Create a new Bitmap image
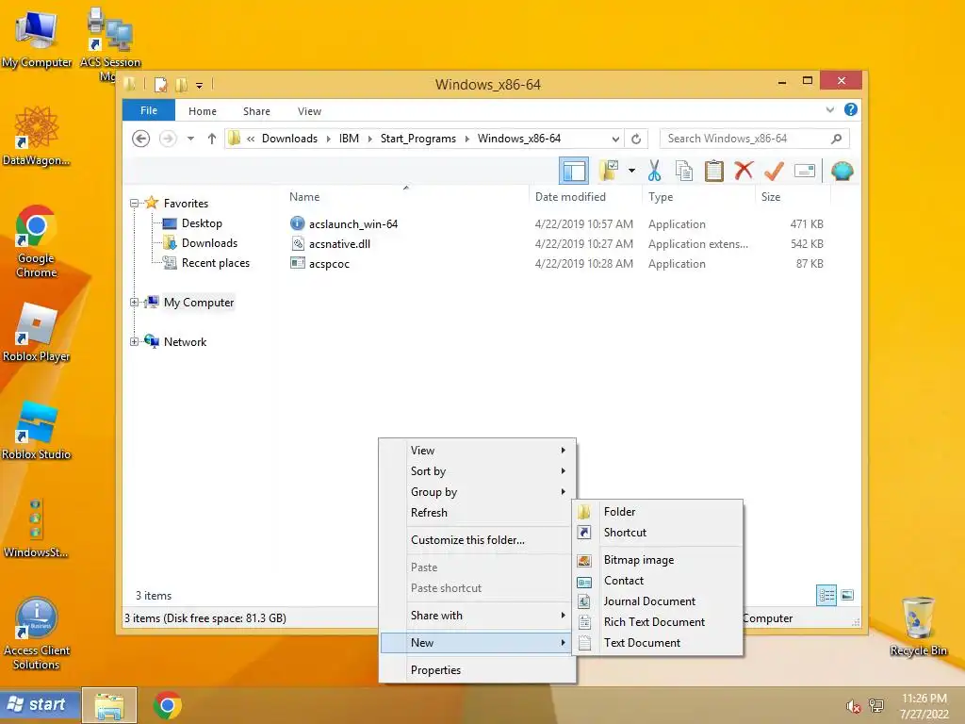The width and height of the screenshot is (965, 724). [x=658, y=560]
